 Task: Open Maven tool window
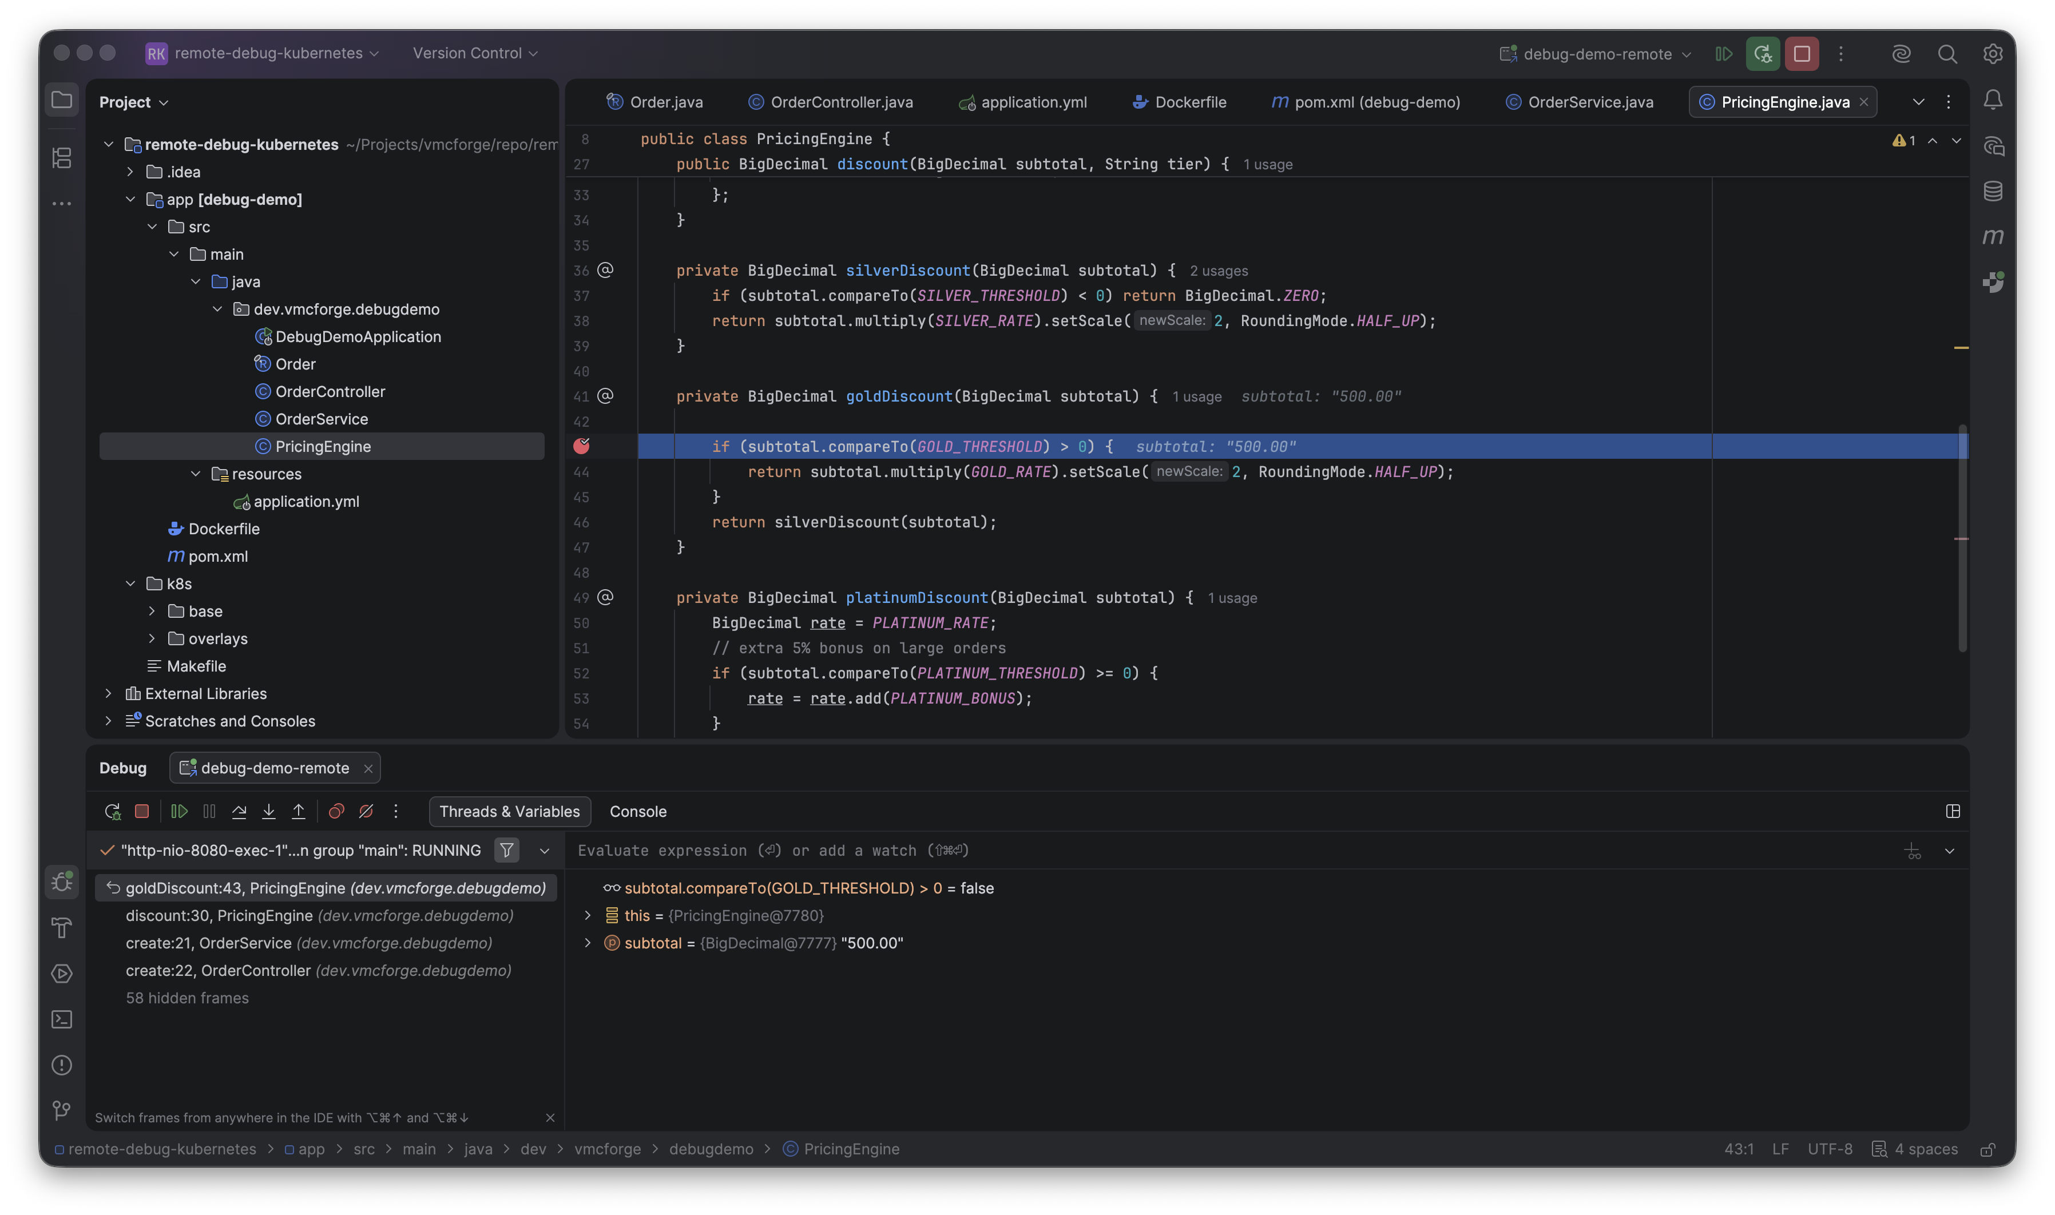pyautogui.click(x=1993, y=237)
